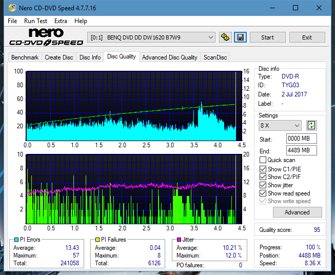Open the Run Test menu
335x275 pixels.
pos(35,21)
